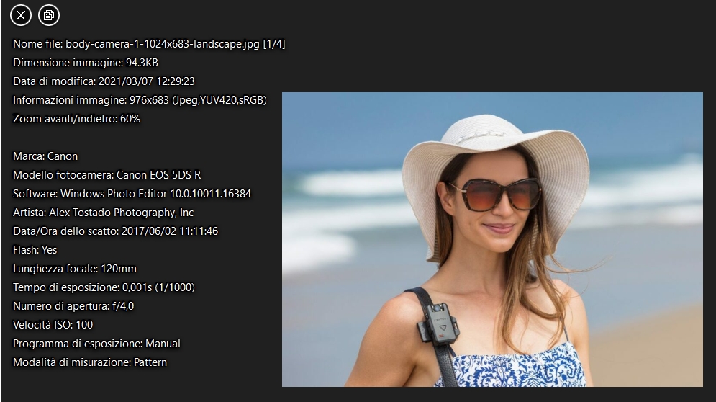Close the image info panel
The height and width of the screenshot is (402, 716).
pos(21,15)
